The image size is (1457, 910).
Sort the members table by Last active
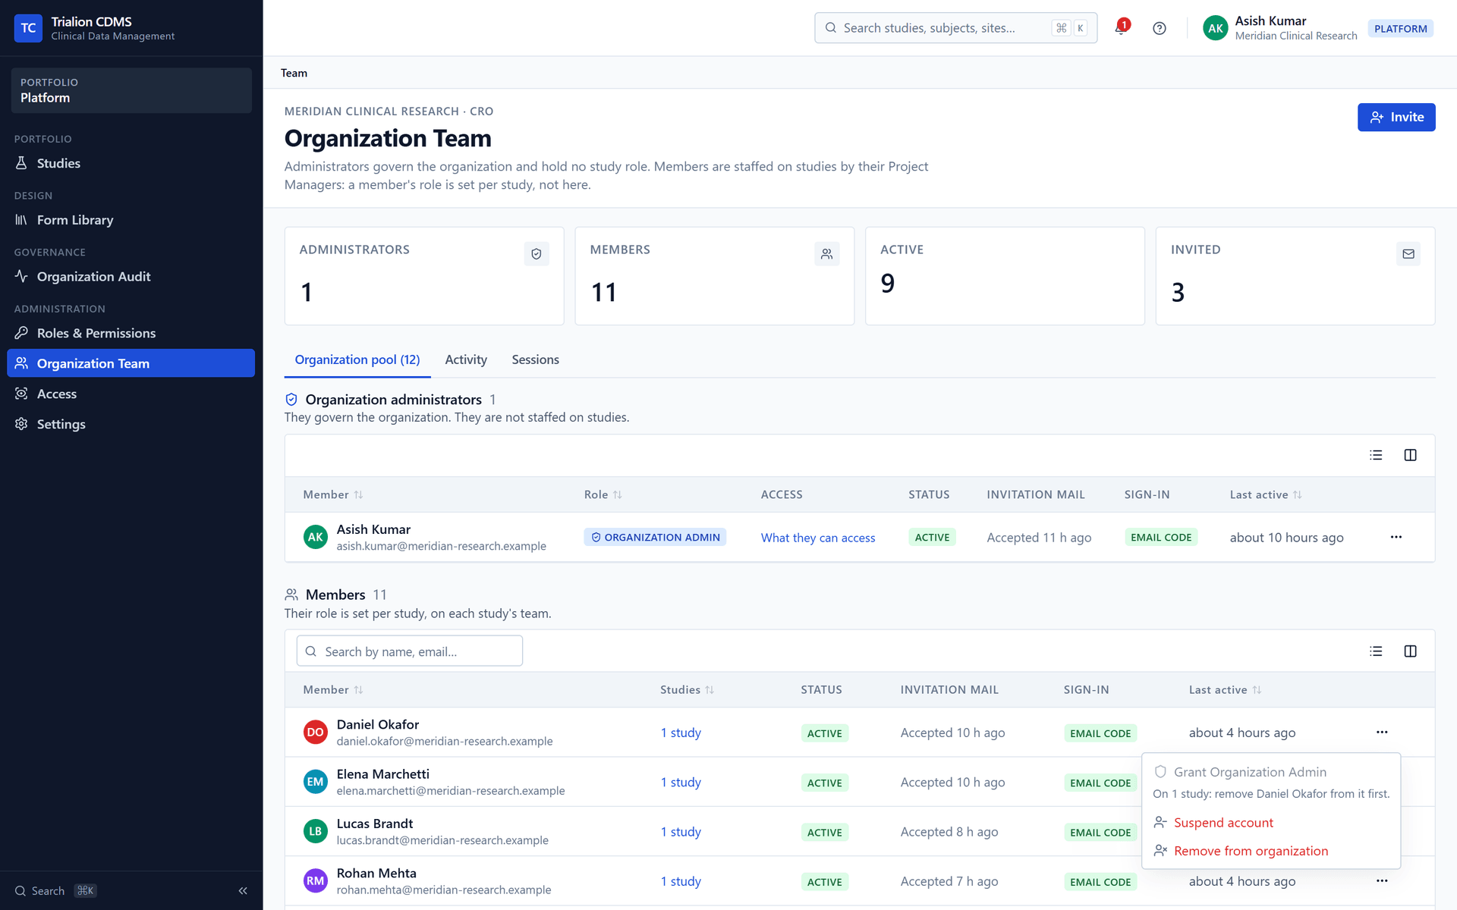point(1225,690)
